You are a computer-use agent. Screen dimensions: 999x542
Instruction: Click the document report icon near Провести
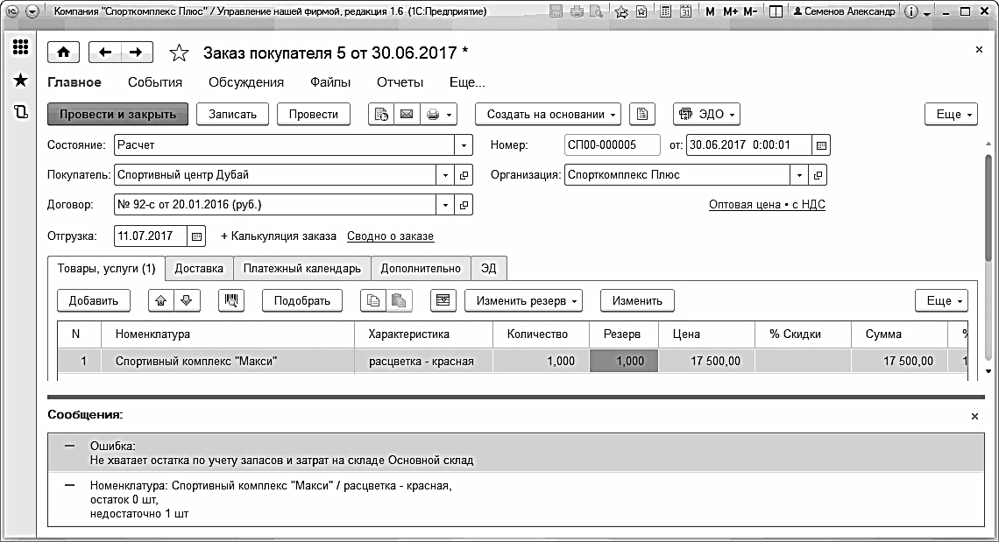[x=381, y=115]
